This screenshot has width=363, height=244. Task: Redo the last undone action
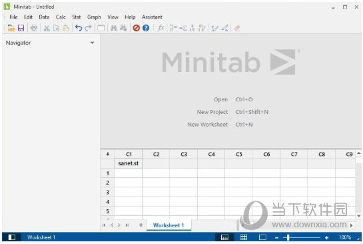pos(88,28)
